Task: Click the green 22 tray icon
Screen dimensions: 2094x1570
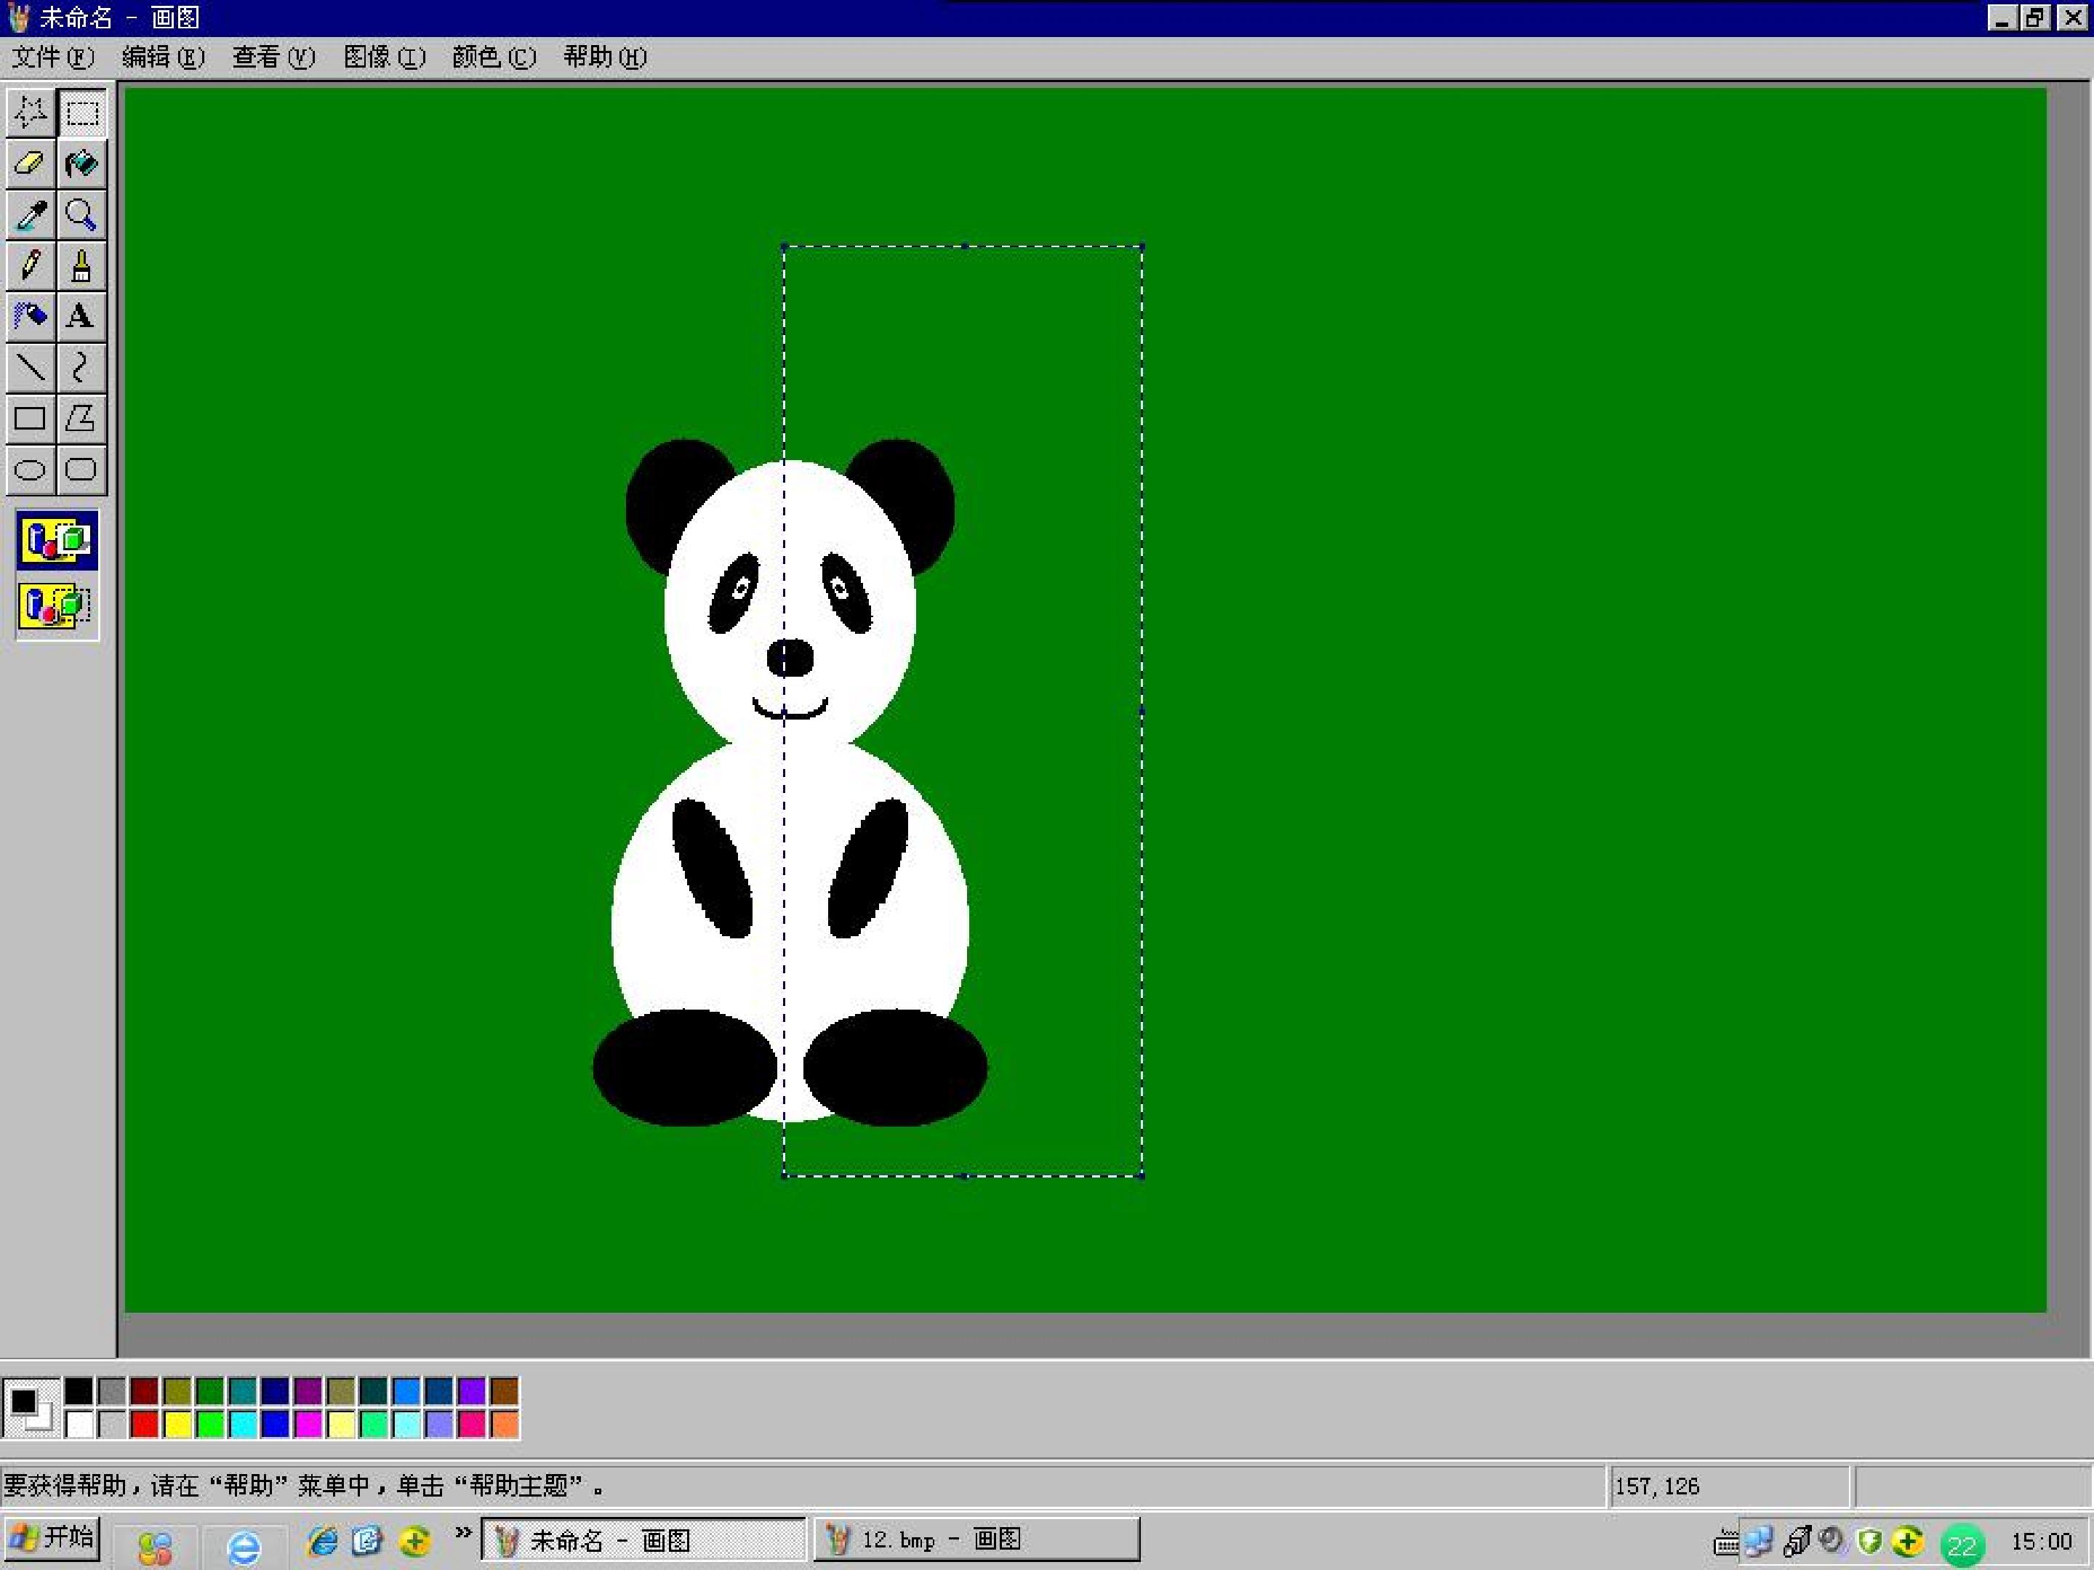Action: pyautogui.click(x=1962, y=1545)
